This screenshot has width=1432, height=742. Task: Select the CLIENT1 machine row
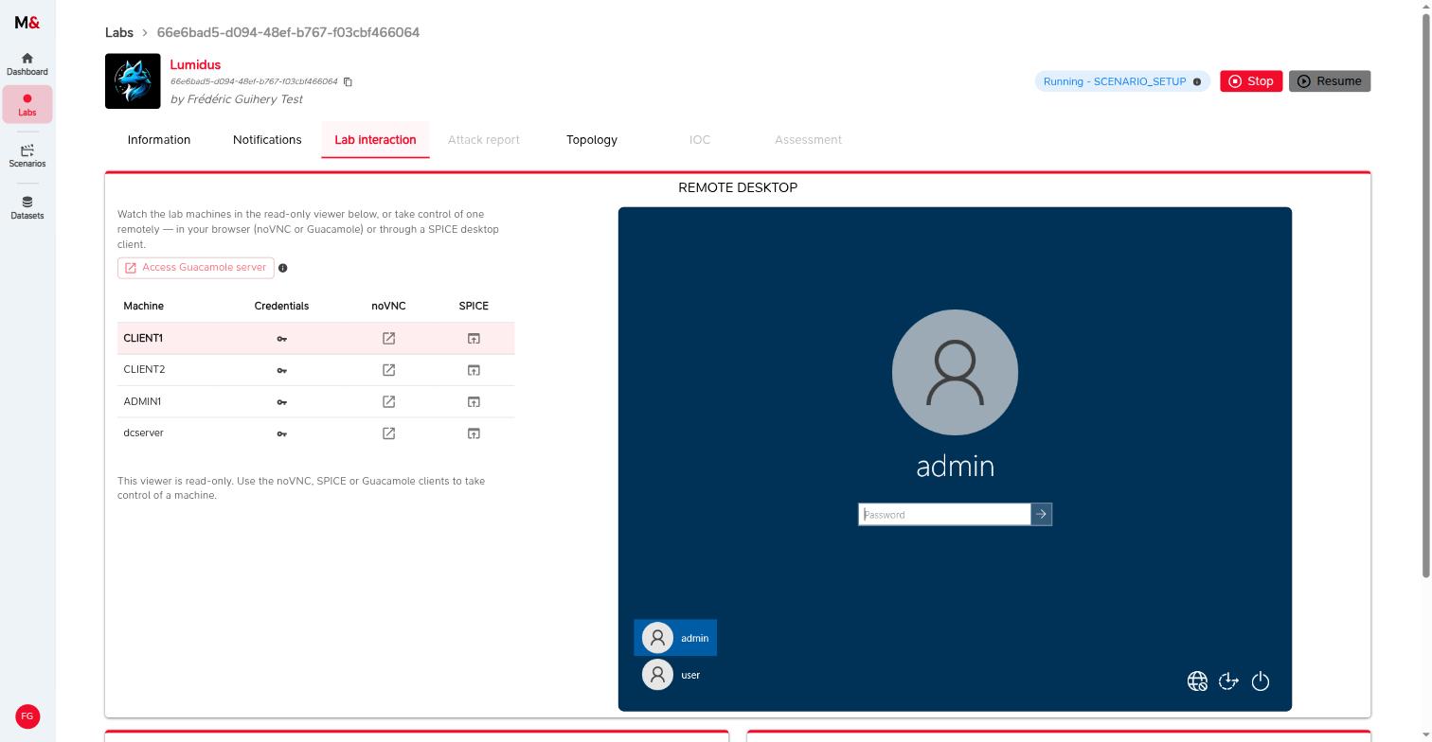pos(316,338)
